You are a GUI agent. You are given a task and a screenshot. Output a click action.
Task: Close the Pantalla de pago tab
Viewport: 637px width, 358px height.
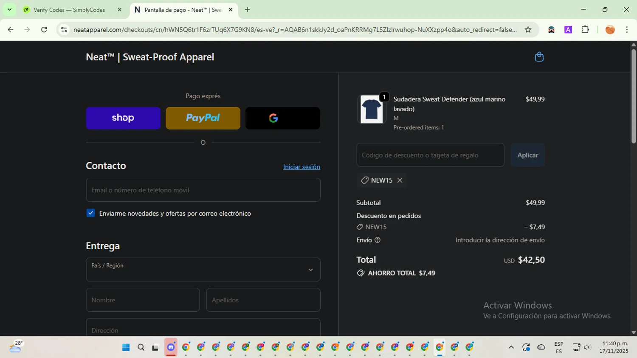click(x=231, y=10)
